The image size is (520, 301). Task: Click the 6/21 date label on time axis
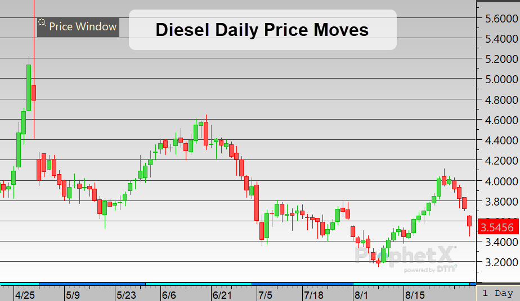pyautogui.click(x=222, y=294)
